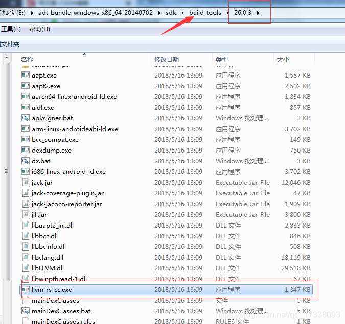
Task: Select mainDexClasses.rules file name
Action: pyautogui.click(x=63, y=321)
